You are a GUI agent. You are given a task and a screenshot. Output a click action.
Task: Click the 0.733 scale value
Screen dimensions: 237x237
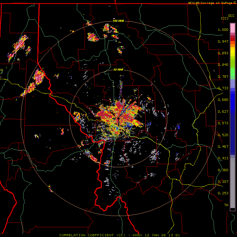pos(223,88)
